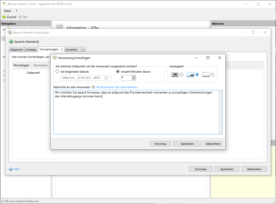
Task: Select the first Anzeigeart radio option
Action: point(181,75)
